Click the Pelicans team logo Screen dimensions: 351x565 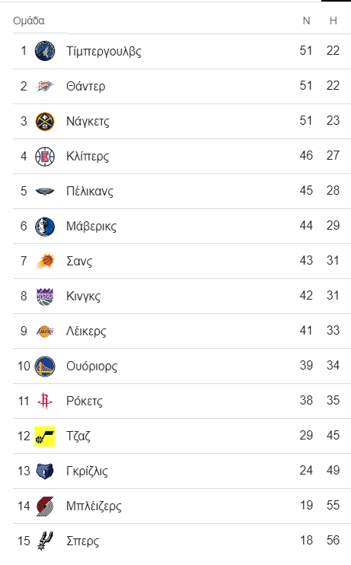(x=45, y=192)
